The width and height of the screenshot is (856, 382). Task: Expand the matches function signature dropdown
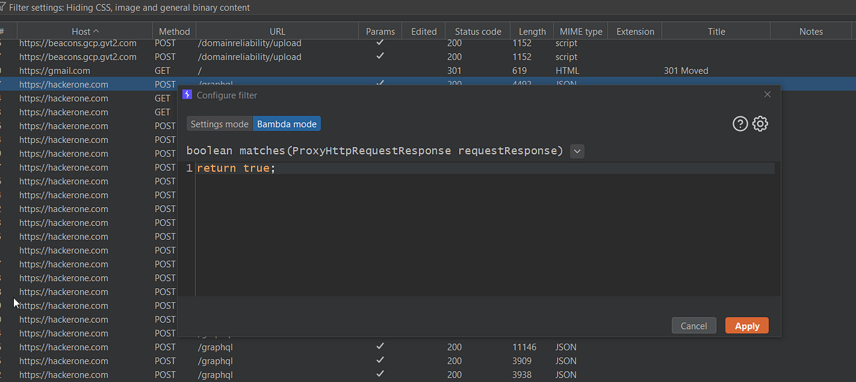tap(577, 151)
